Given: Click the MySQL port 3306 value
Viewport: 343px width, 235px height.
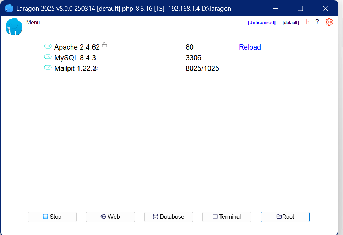Looking at the screenshot, I should [194, 58].
